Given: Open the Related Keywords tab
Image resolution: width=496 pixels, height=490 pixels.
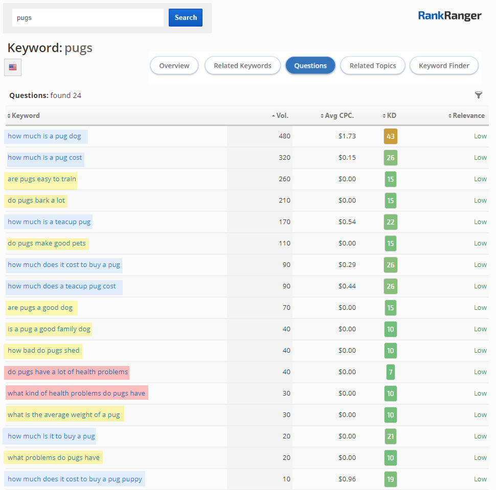Looking at the screenshot, I should (242, 66).
